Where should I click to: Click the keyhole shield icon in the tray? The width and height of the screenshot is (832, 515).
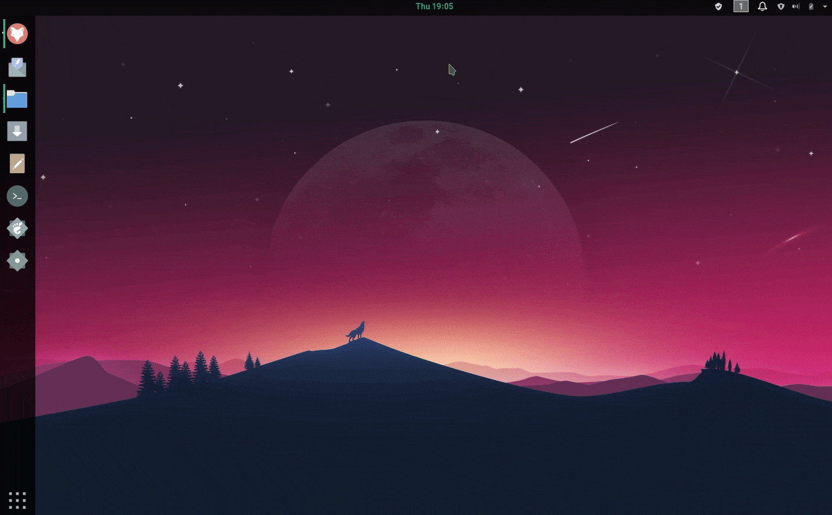[x=781, y=6]
